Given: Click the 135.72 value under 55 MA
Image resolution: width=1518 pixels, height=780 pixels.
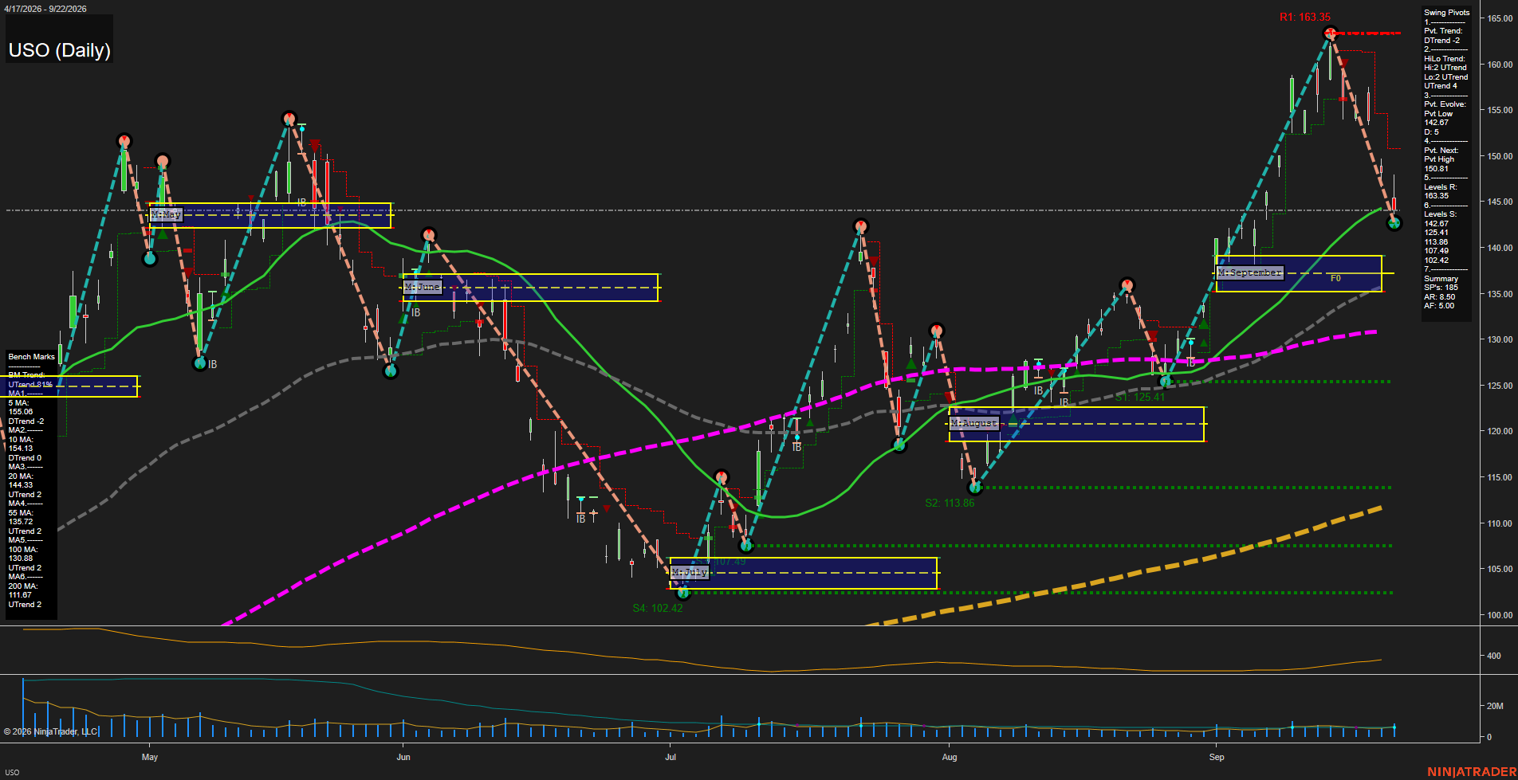Looking at the screenshot, I should pyautogui.click(x=21, y=522).
